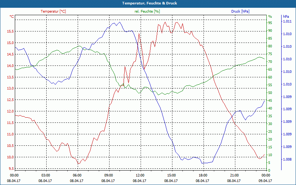
Task: Click the "35" humidity axis value
Action: click(270, 116)
